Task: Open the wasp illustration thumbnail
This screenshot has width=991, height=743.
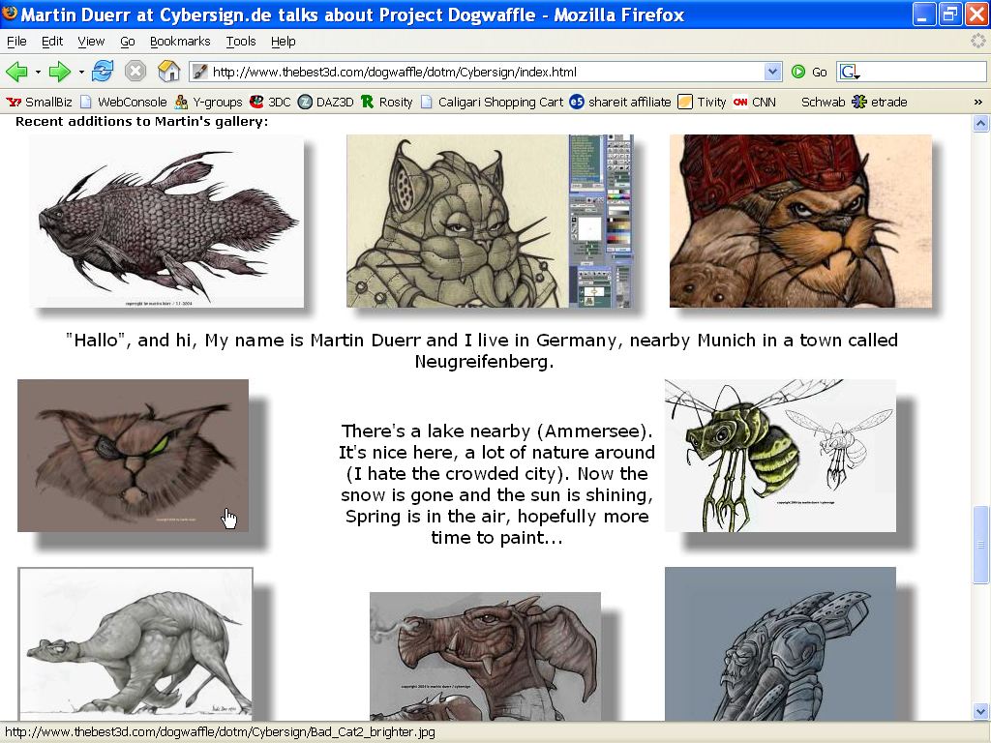Action: pyautogui.click(x=780, y=455)
